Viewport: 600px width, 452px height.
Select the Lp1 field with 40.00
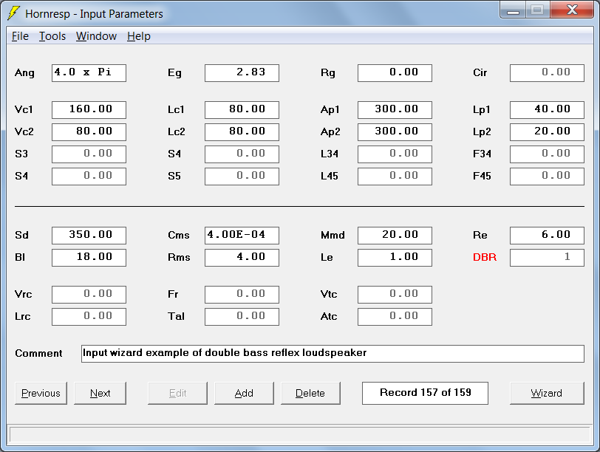pos(548,110)
